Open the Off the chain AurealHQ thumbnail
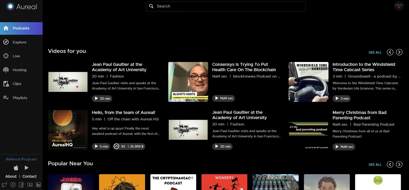The width and height of the screenshot is (409, 190). point(68,130)
